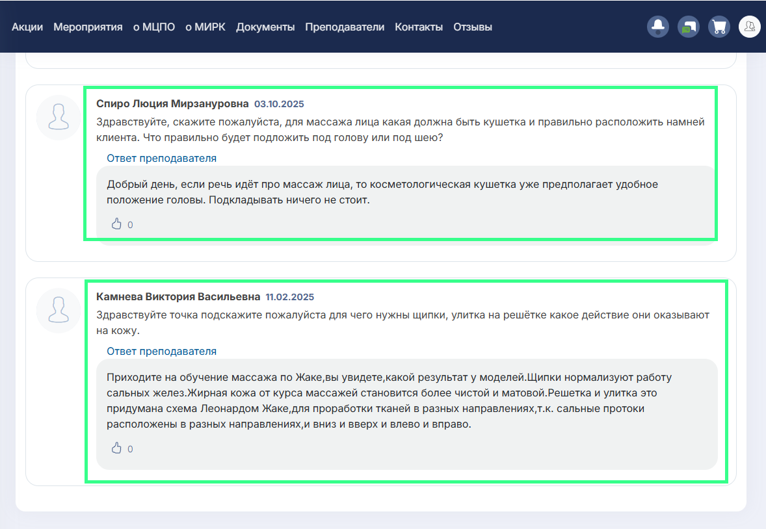Open the о МЦПО section
This screenshot has width=766, height=529.
point(154,27)
